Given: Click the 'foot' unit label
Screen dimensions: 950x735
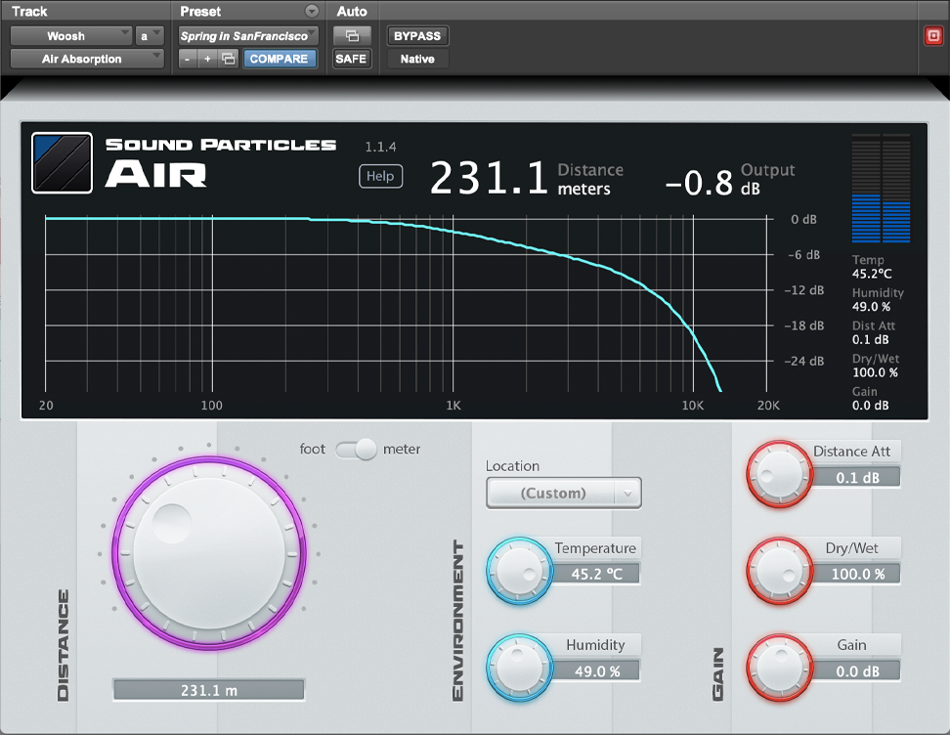Looking at the screenshot, I should [312, 449].
